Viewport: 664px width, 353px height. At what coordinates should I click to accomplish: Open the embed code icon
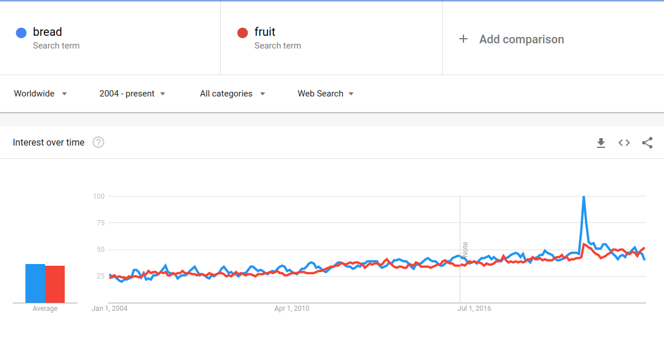pyautogui.click(x=624, y=143)
